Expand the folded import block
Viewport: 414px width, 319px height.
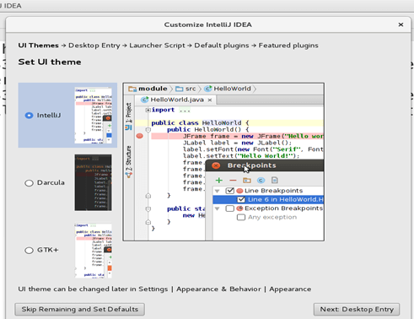point(148,110)
